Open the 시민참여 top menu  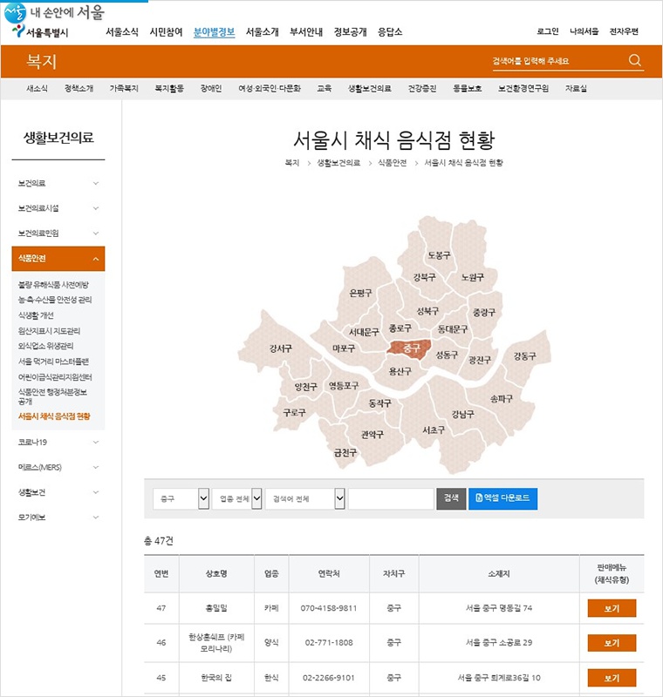(166, 31)
